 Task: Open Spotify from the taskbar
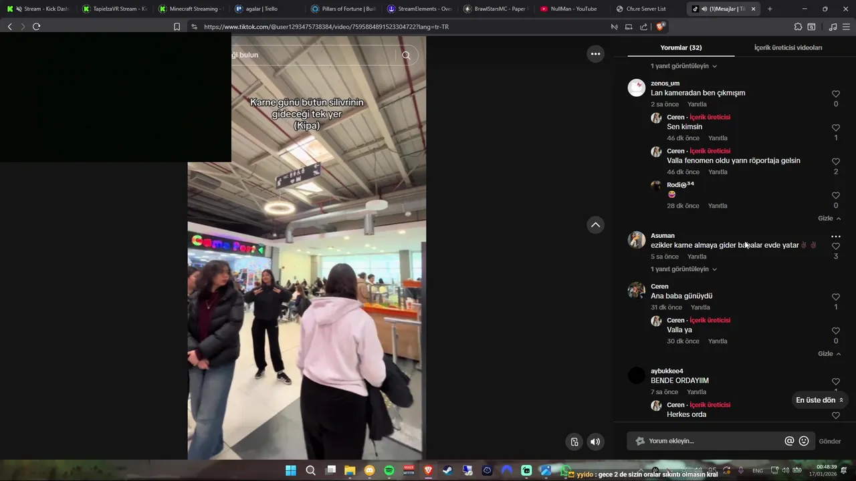389,470
